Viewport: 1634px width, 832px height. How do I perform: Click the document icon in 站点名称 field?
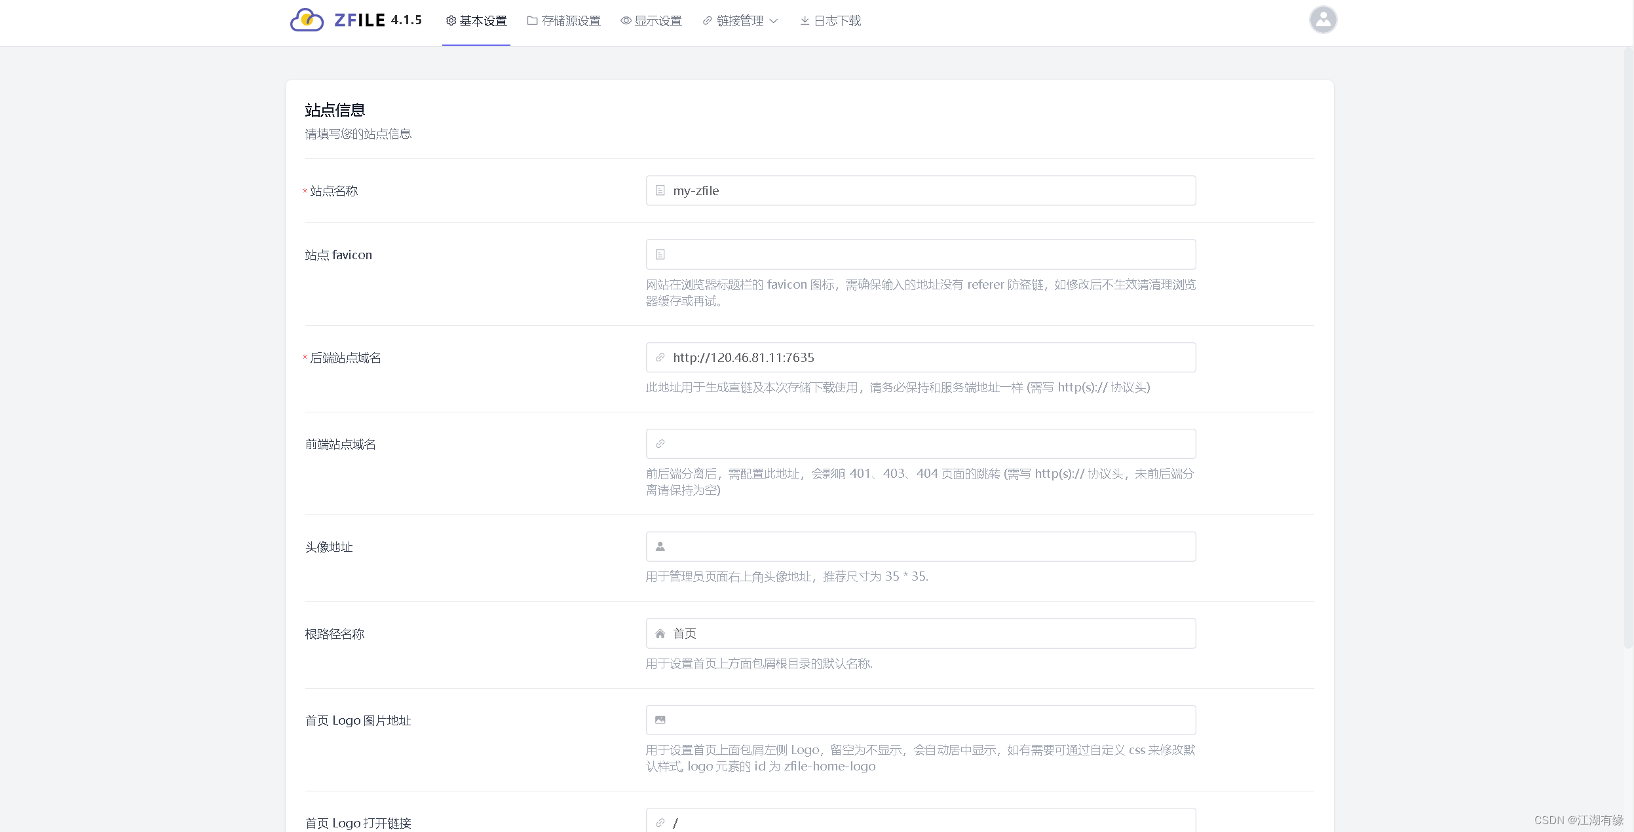pos(660,190)
